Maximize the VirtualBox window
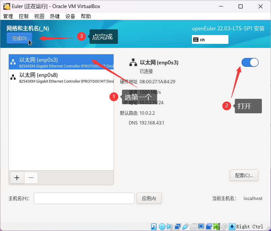271x231 pixels. coord(240,6)
